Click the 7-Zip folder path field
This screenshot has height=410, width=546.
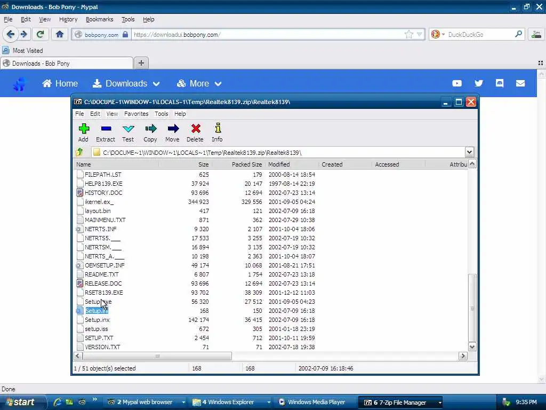[278, 152]
